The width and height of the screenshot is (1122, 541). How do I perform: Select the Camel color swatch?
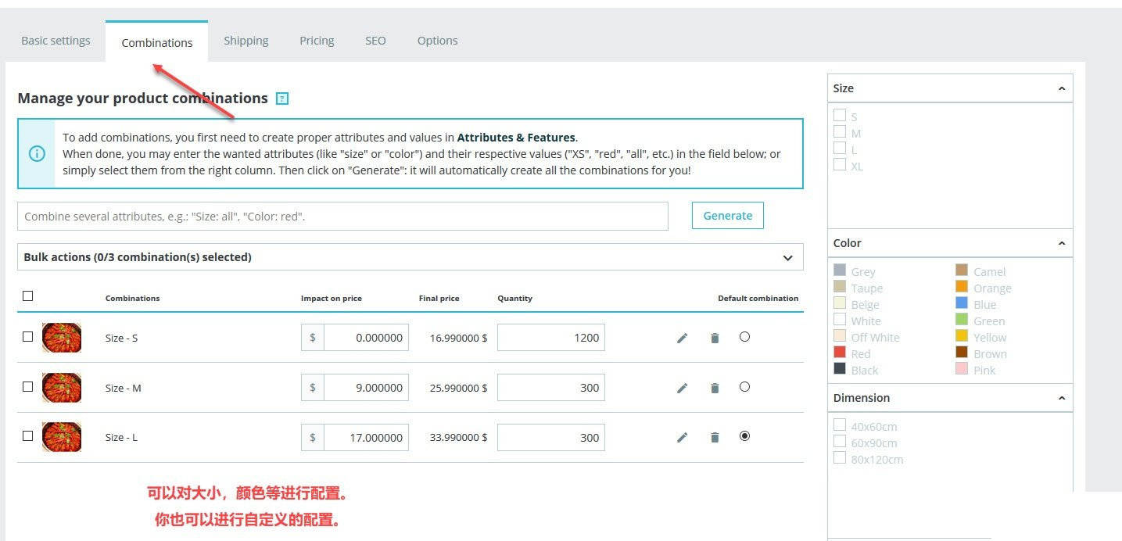coord(962,270)
